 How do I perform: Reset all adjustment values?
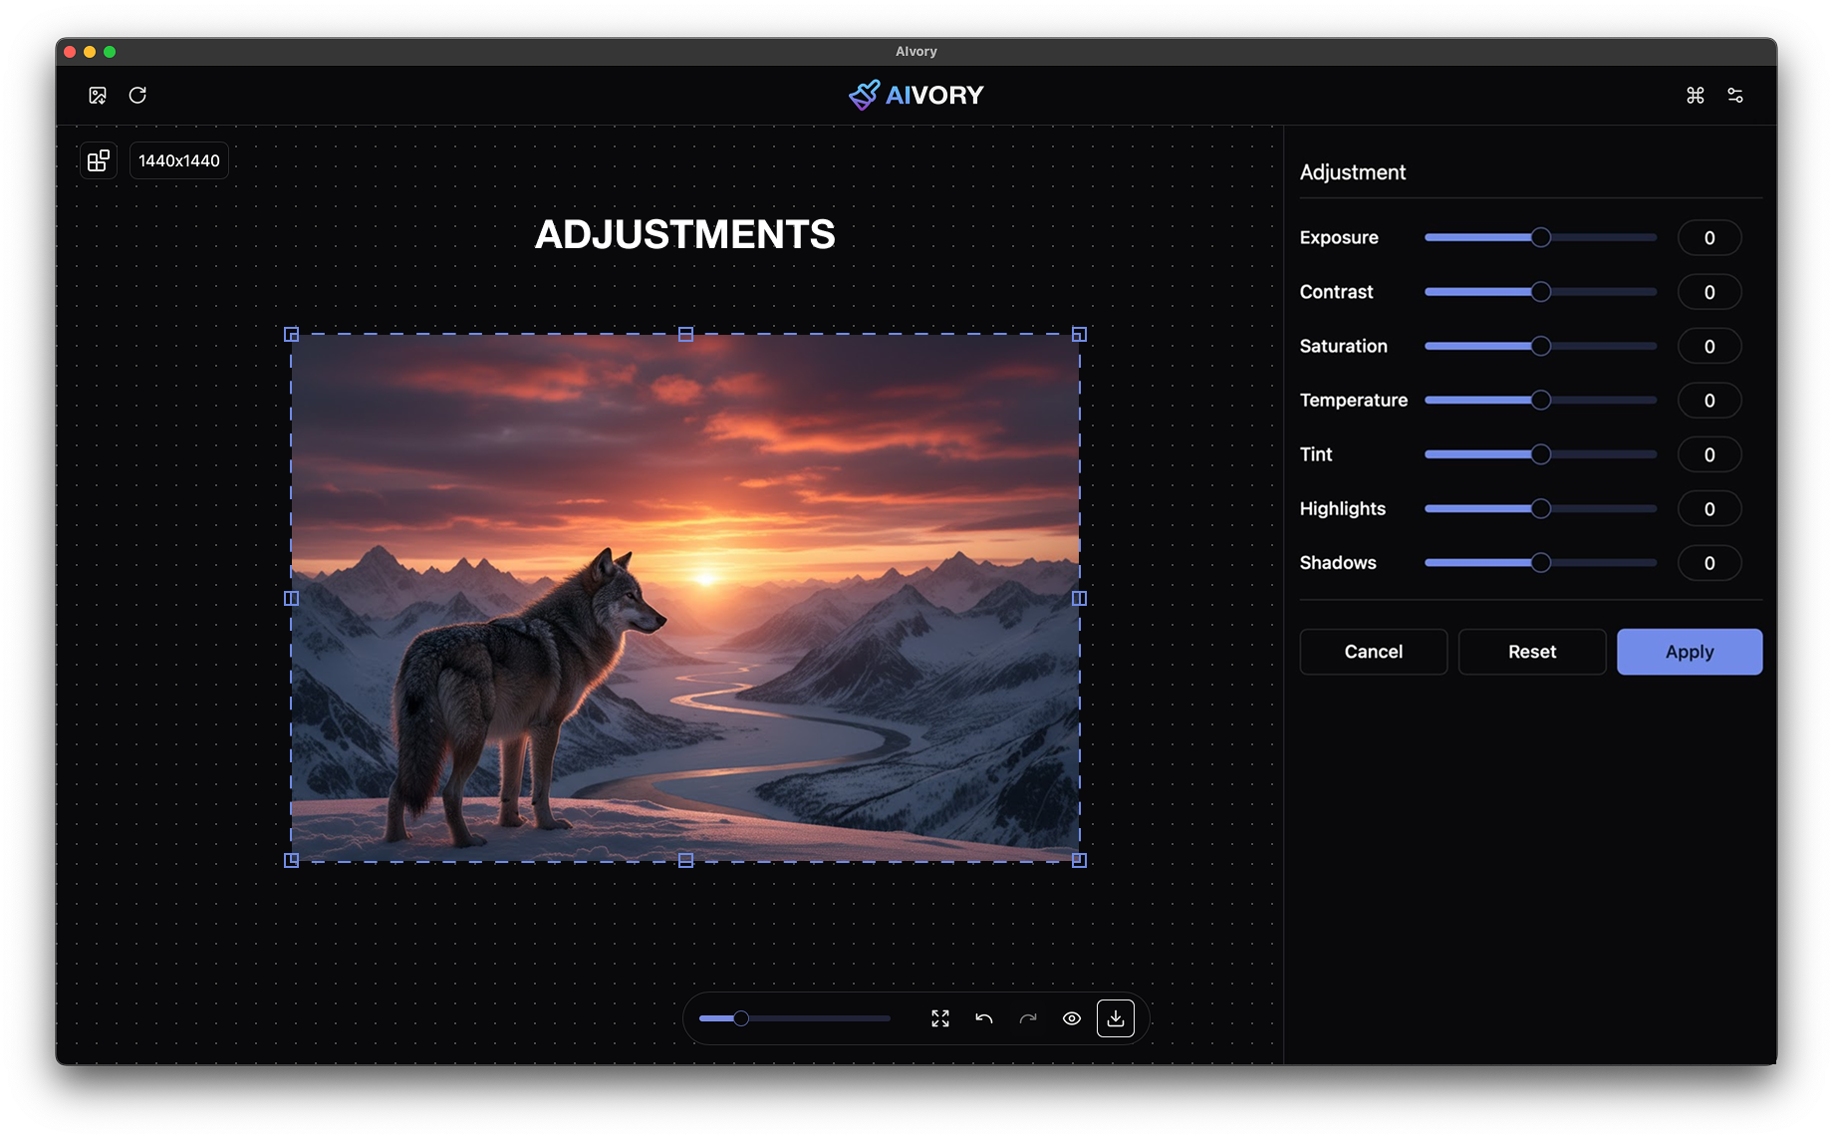(x=1531, y=651)
